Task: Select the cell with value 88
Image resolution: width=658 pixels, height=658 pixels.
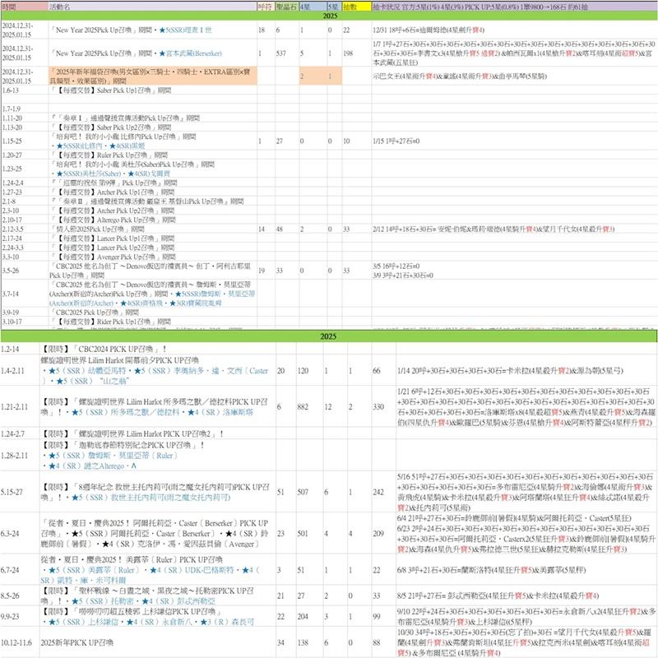Action: pyautogui.click(x=383, y=642)
